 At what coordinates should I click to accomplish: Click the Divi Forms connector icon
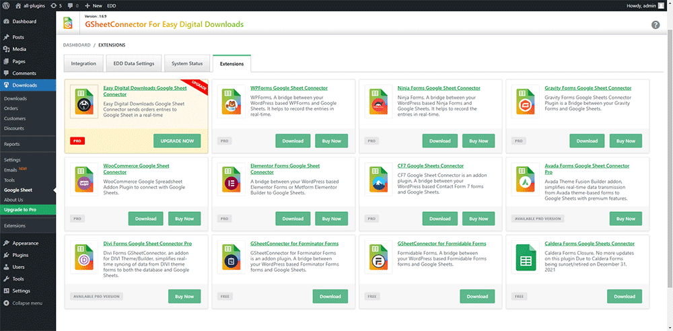84,257
